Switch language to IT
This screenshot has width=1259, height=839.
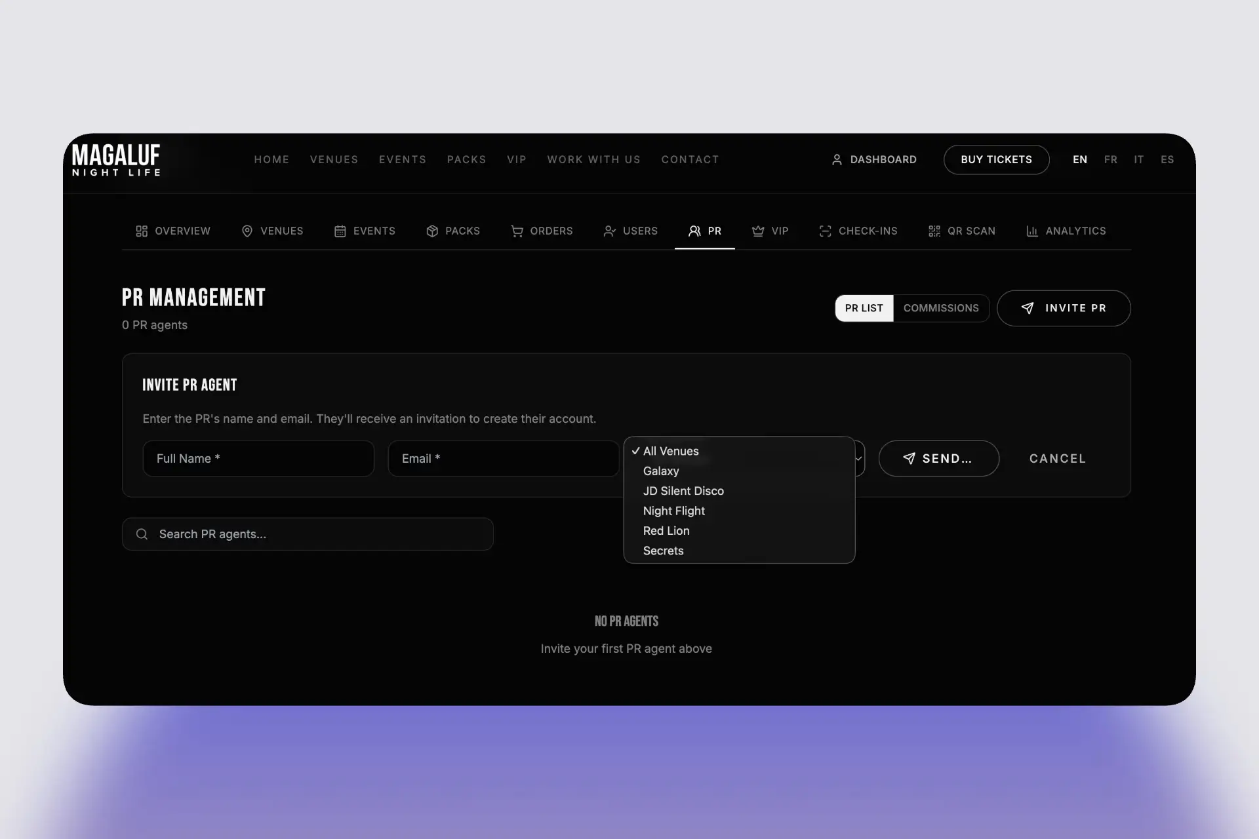click(x=1139, y=160)
